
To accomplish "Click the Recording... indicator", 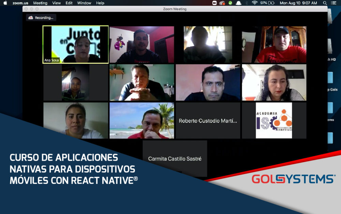I will pos(41,18).
